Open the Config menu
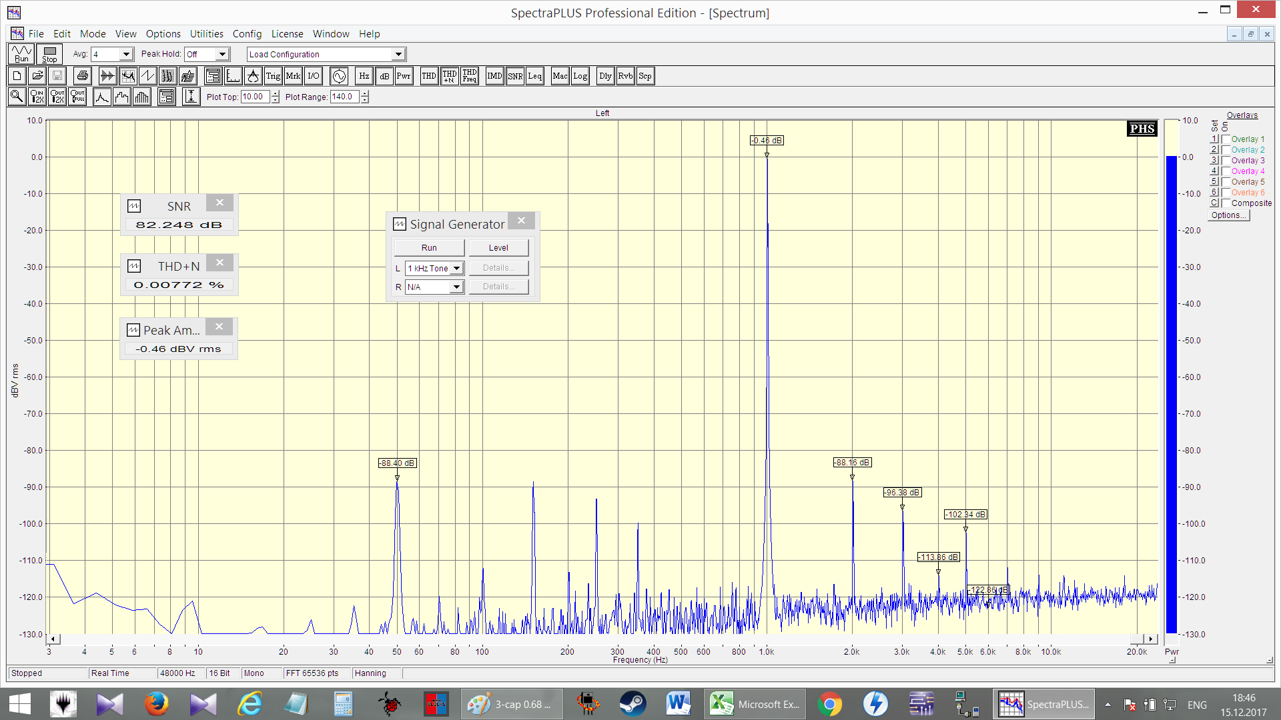 click(247, 34)
